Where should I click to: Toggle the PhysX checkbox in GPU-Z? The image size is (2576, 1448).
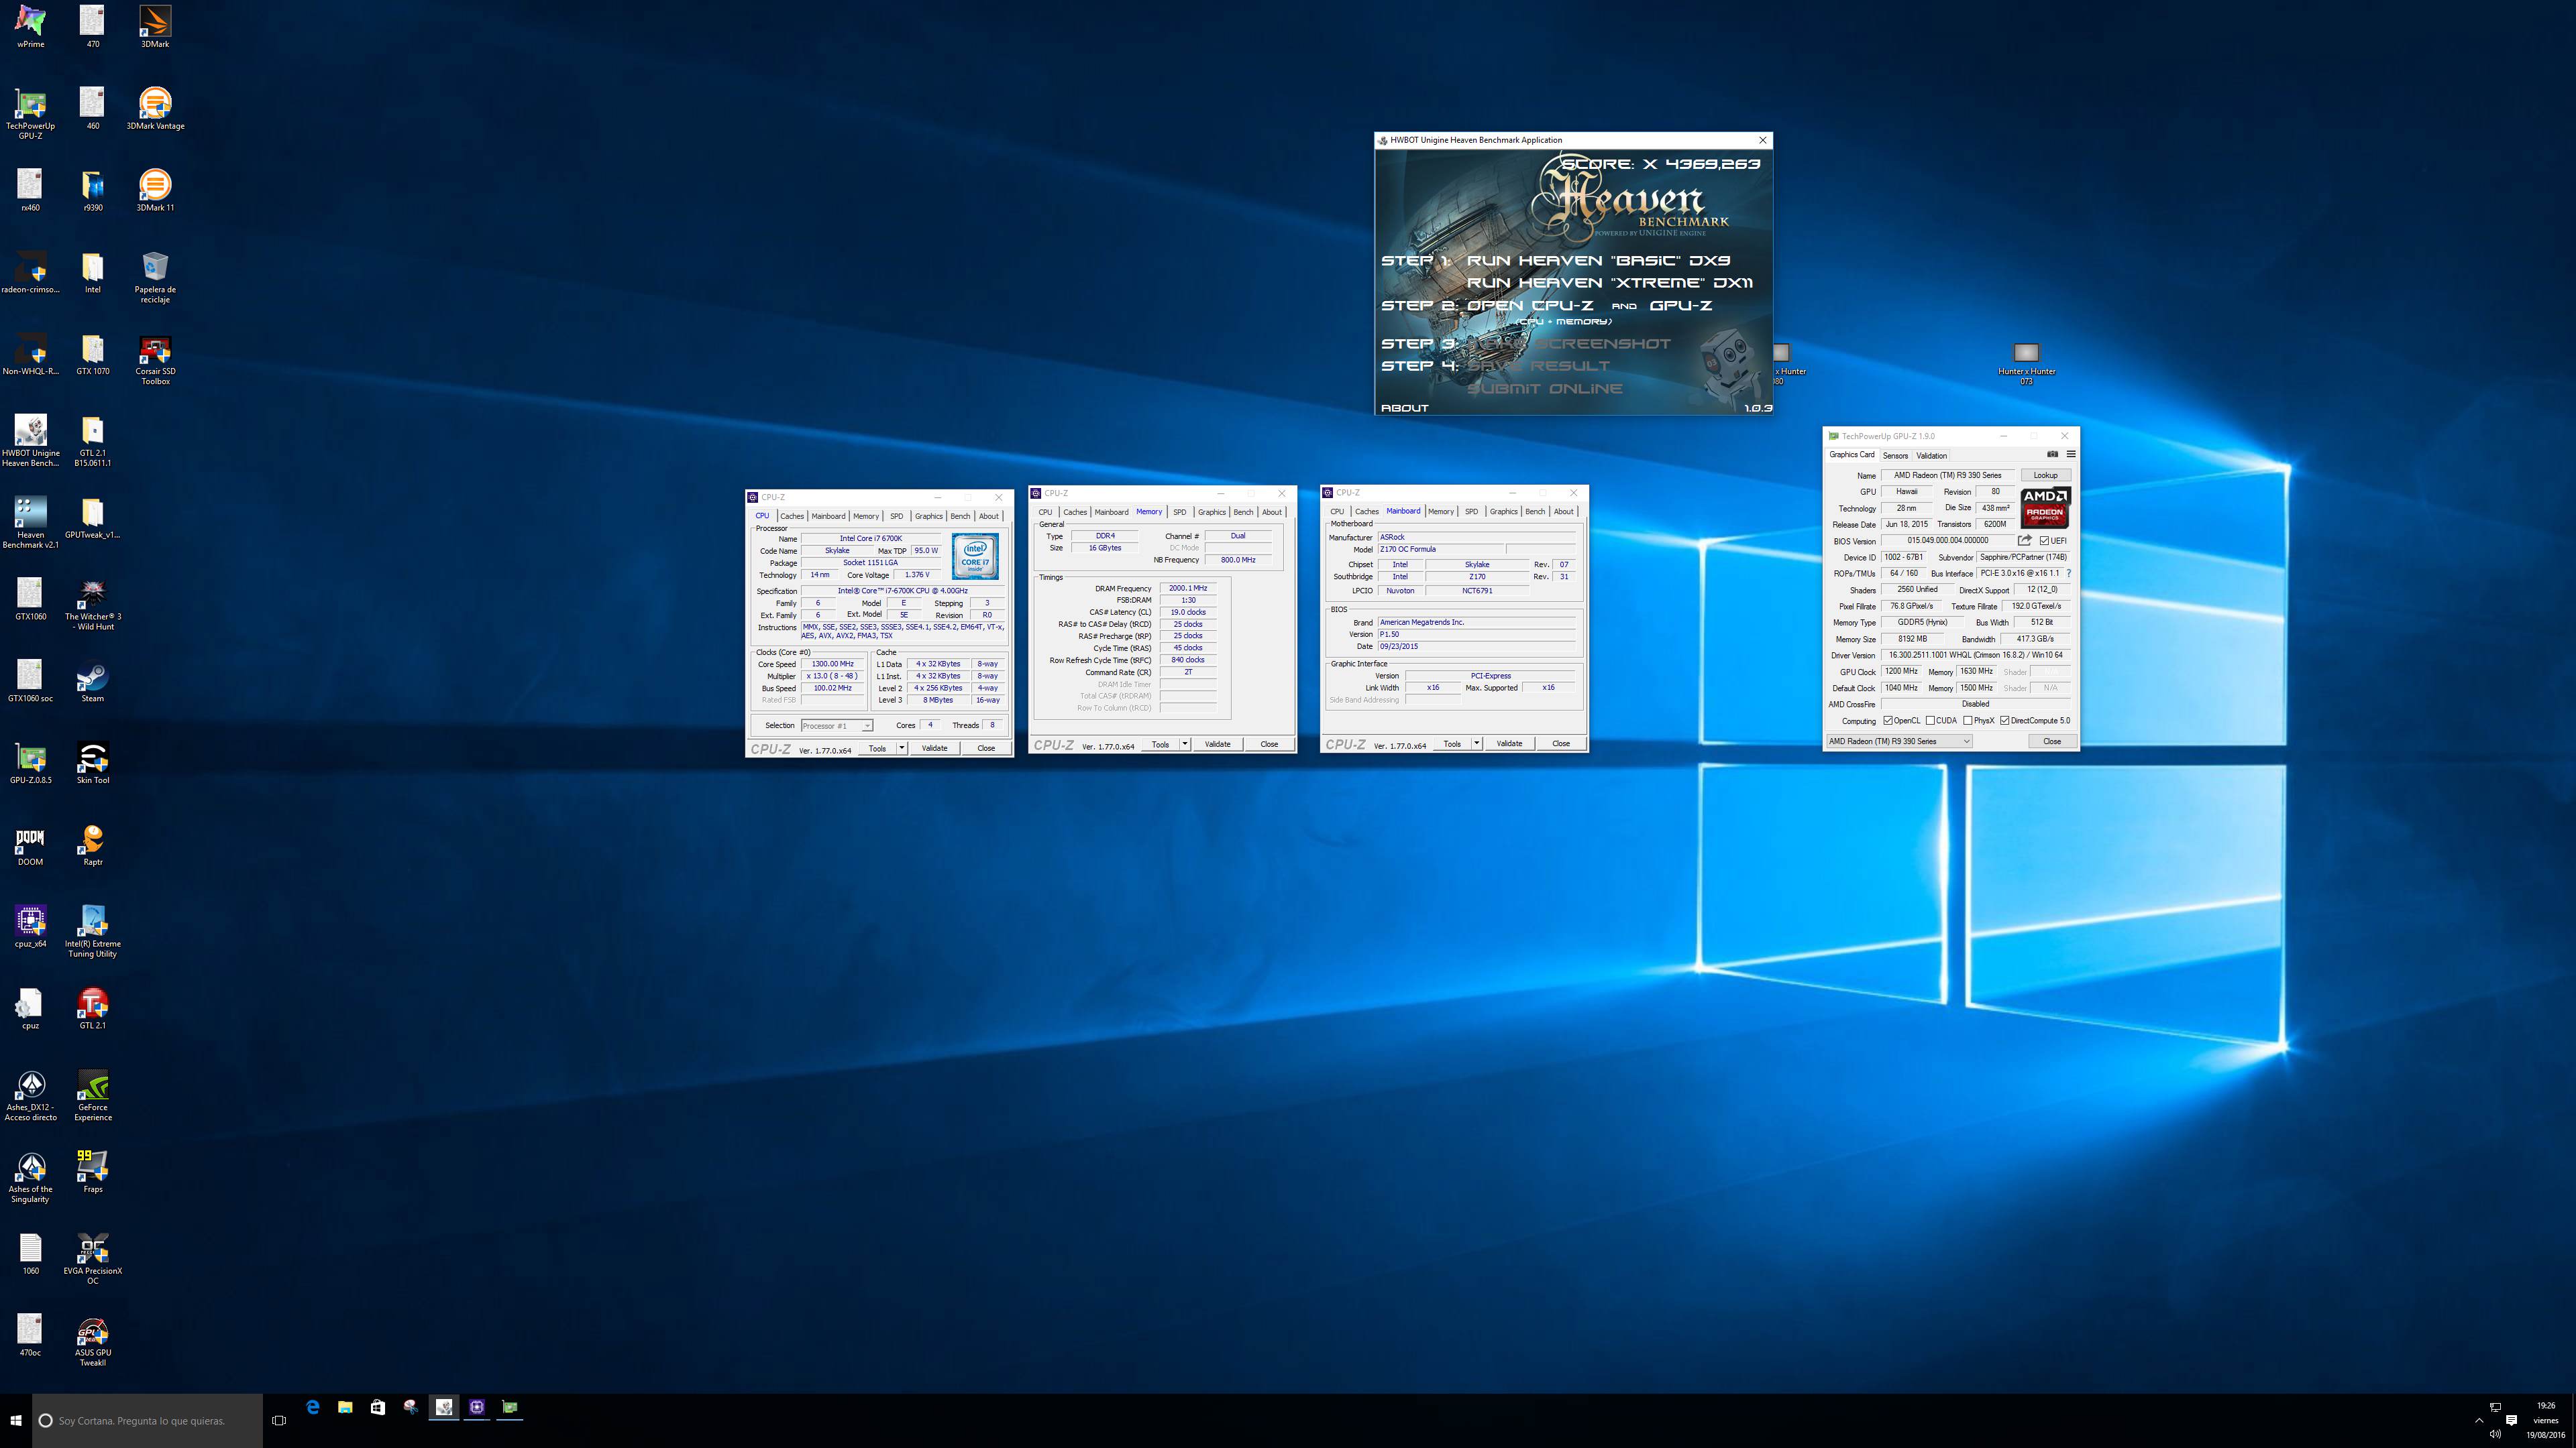[1968, 721]
